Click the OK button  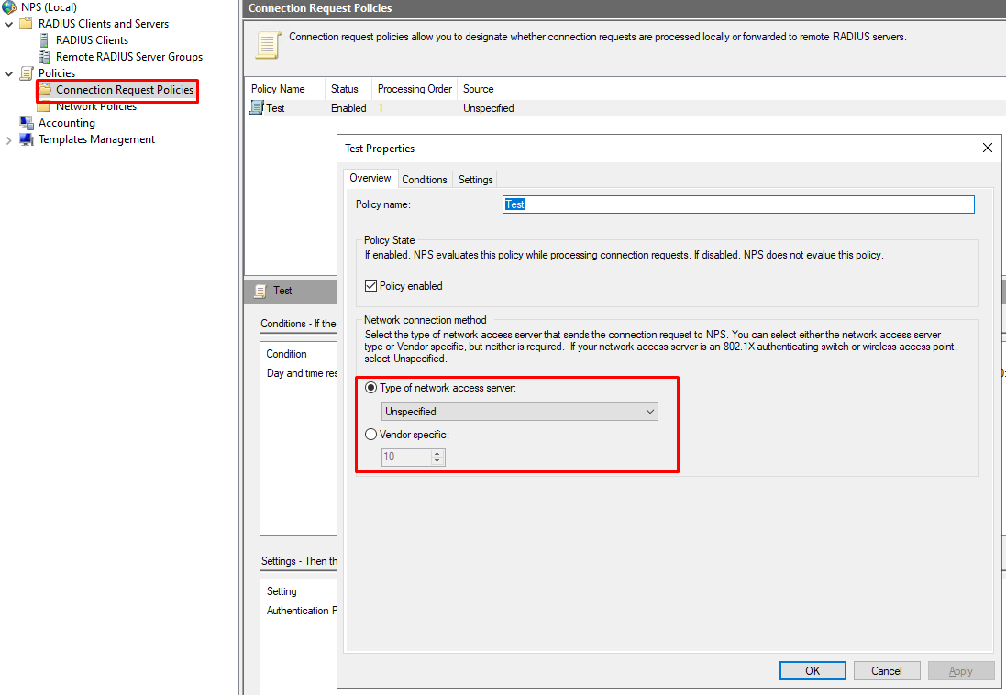click(x=813, y=671)
